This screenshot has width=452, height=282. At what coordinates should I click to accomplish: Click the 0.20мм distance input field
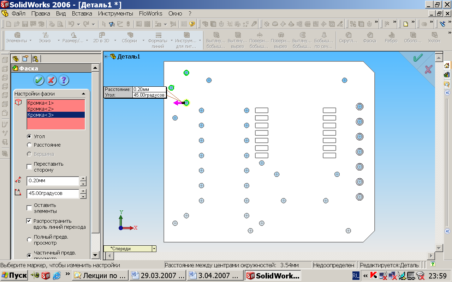click(x=53, y=181)
